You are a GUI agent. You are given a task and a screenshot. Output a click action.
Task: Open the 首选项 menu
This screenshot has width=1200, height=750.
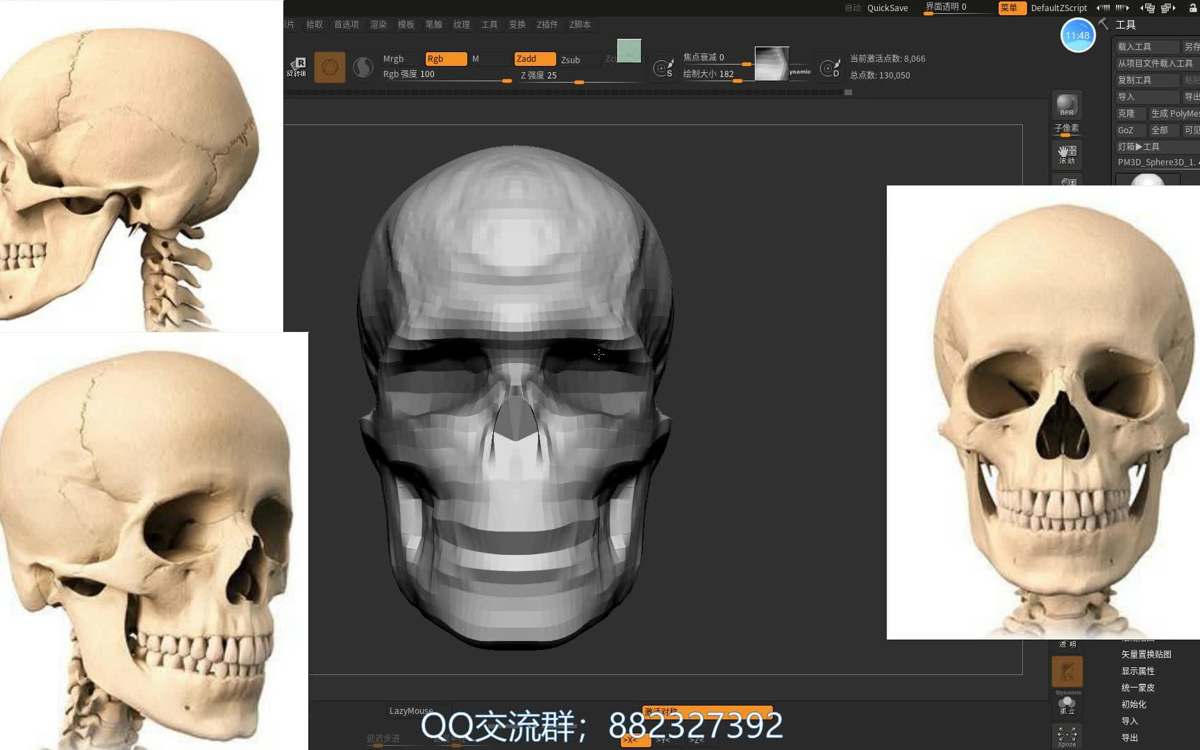coord(347,24)
